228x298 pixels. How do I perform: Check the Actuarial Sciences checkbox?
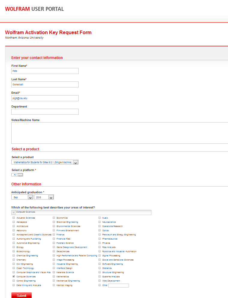click(x=14, y=218)
